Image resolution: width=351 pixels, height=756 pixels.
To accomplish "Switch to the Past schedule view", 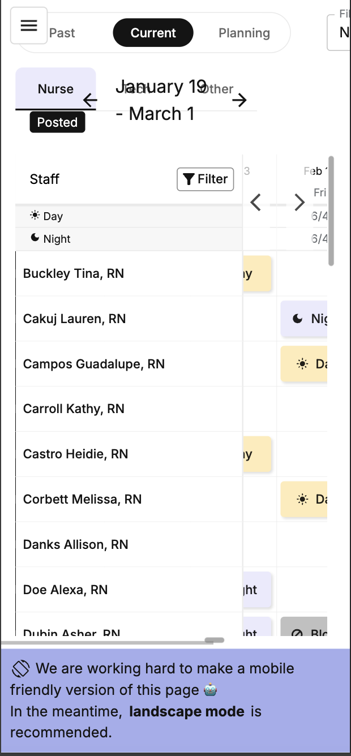I will pyautogui.click(x=62, y=33).
